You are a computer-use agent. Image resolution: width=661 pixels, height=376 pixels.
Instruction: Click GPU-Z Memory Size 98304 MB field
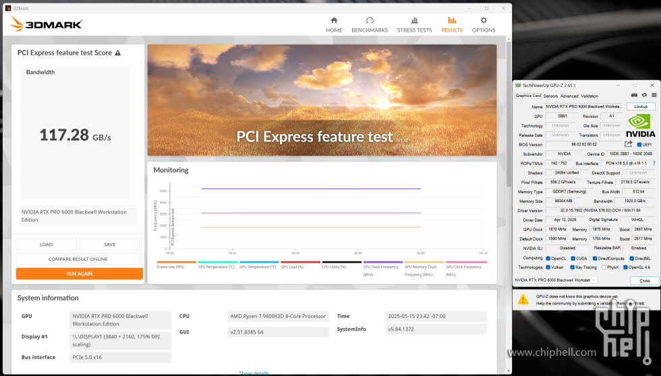coord(563,201)
